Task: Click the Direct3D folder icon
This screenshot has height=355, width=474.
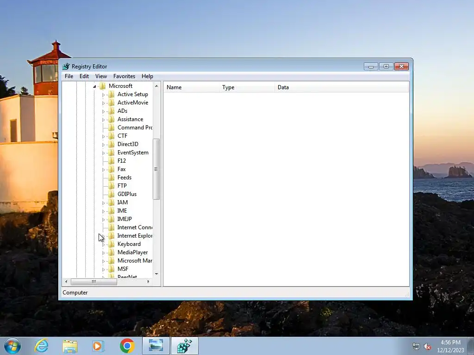Action: click(112, 144)
